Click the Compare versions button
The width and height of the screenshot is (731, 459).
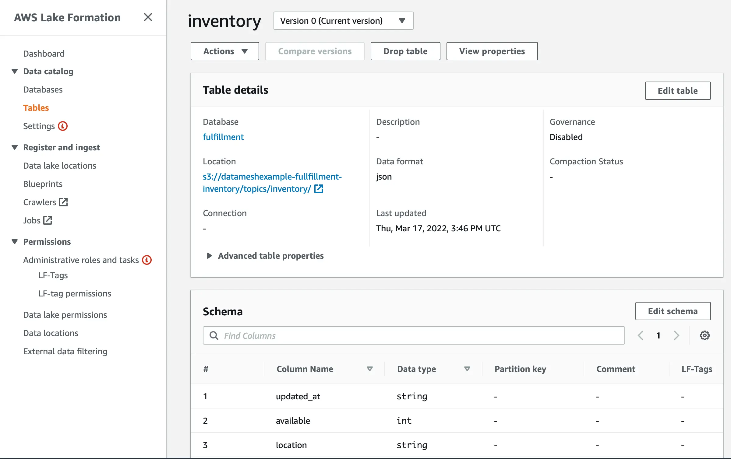tap(315, 51)
